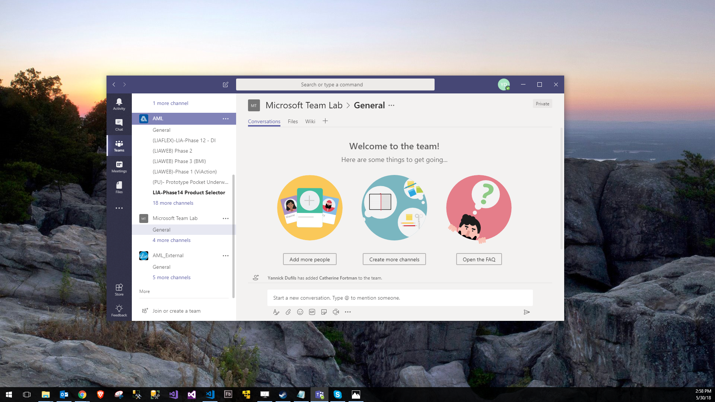
Task: Expand 5 more channels under AML_External
Action: (x=171, y=277)
